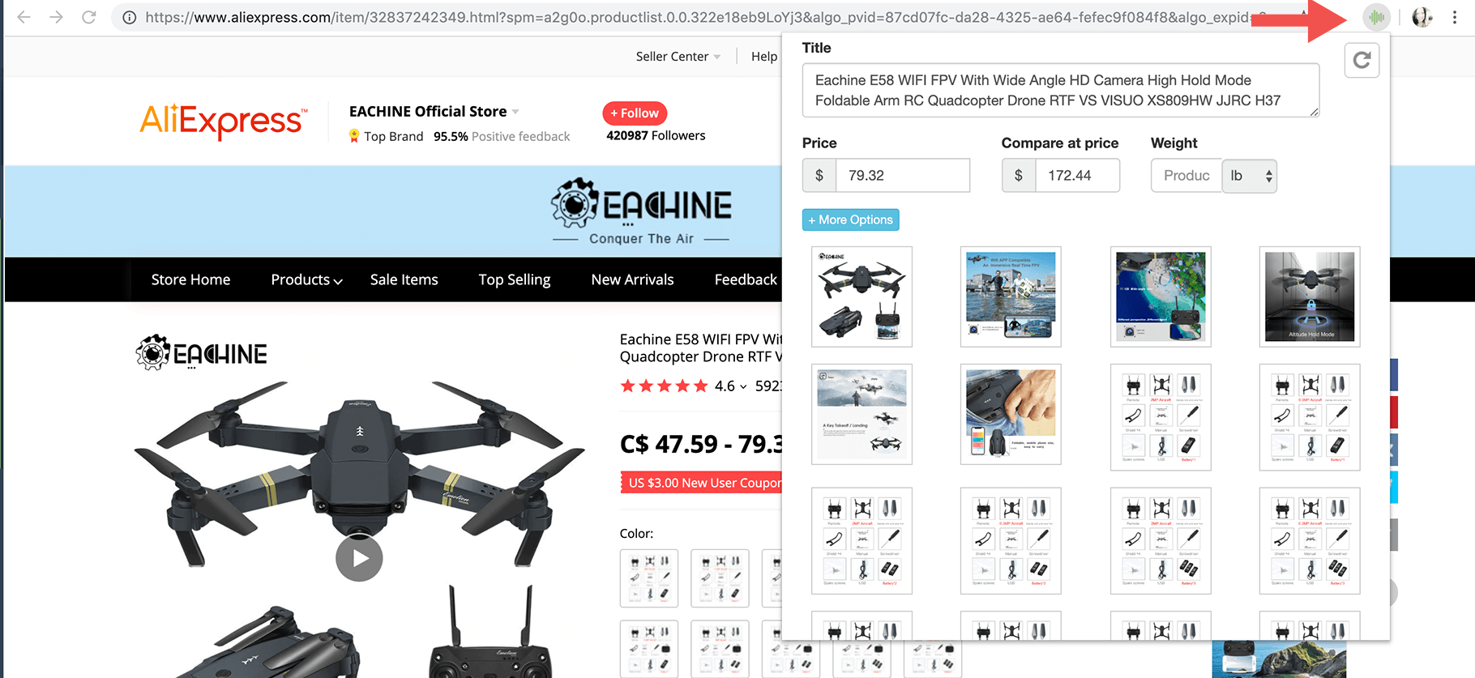Play the drone product video
Screen dimensions: 1475x678
point(359,558)
